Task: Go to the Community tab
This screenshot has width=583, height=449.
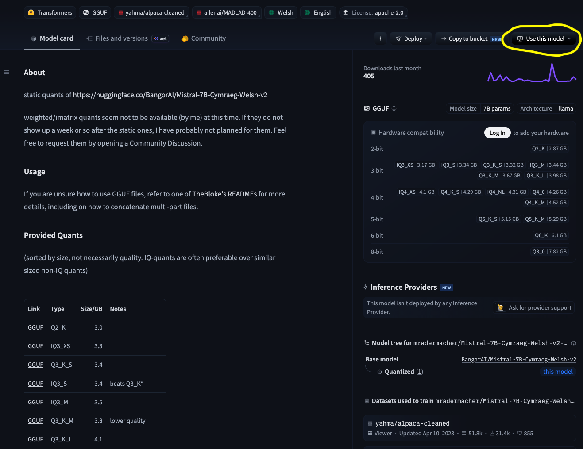Action: (204, 38)
